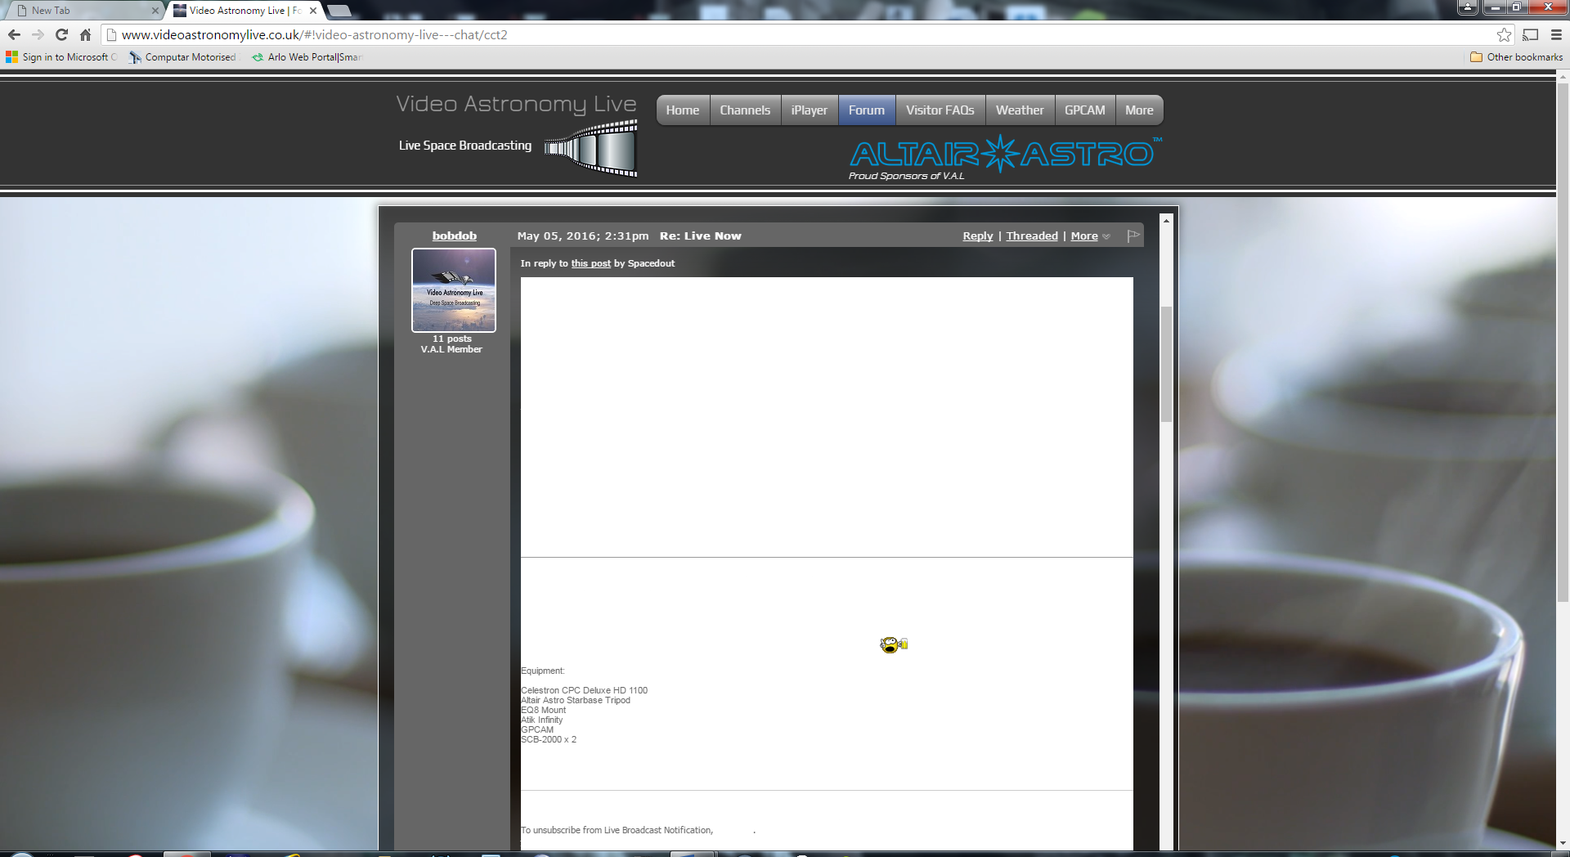Click the browser home icon
This screenshot has width=1570, height=857.
(x=85, y=34)
